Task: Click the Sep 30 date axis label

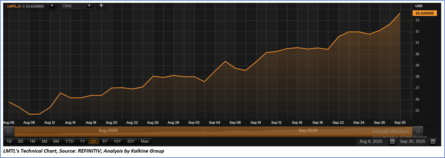Action: 400,122
